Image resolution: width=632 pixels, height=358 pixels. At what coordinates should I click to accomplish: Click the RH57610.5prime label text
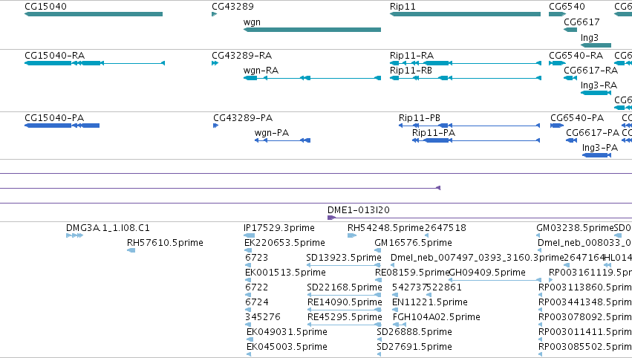pyautogui.click(x=165, y=243)
